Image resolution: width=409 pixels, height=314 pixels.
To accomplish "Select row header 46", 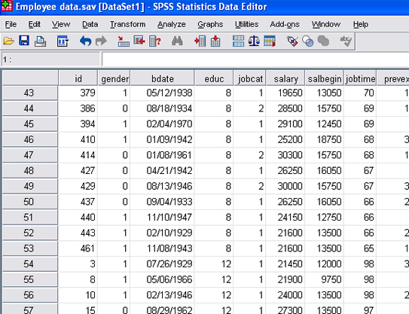I will (x=30, y=139).
